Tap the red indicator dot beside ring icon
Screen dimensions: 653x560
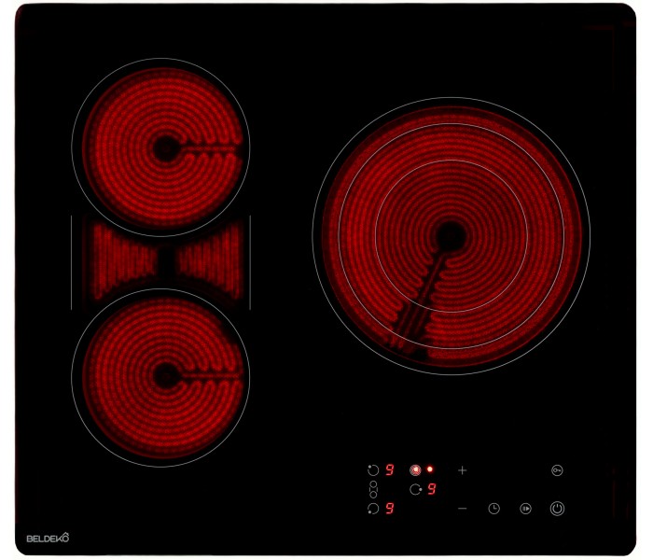click(430, 470)
